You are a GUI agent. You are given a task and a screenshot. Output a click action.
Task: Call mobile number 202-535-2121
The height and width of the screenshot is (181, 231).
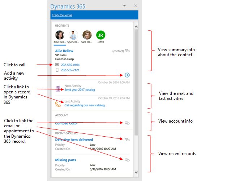click(x=70, y=70)
